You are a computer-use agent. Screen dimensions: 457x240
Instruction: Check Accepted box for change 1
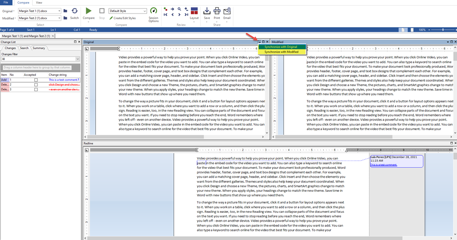pos(36,80)
